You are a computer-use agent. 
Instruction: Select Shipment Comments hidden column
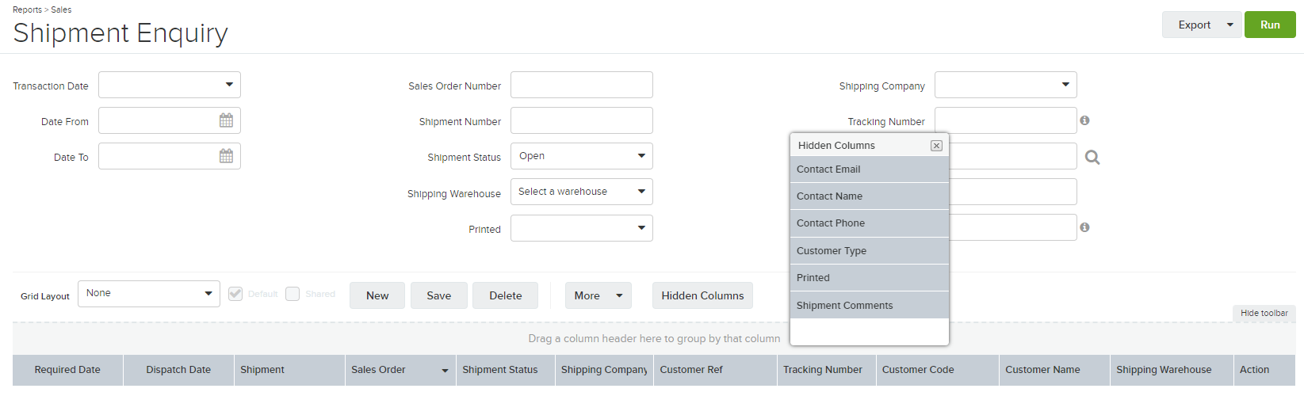pos(870,306)
